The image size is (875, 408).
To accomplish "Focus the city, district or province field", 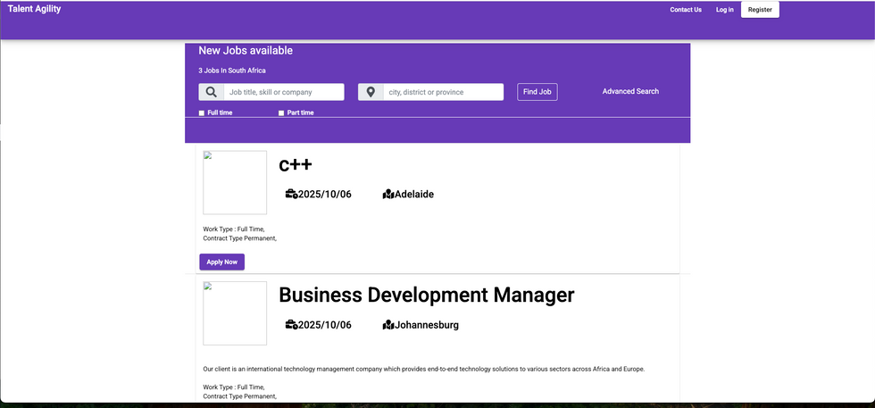I will (444, 92).
